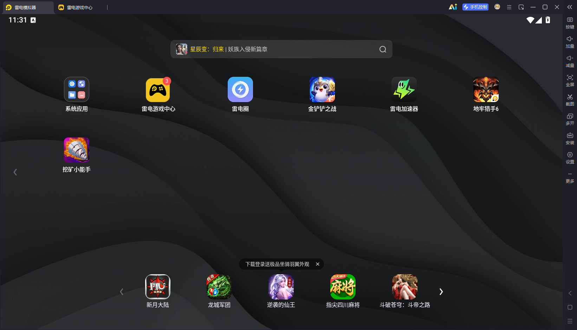Take a screenshot with 截图 tool
The width and height of the screenshot is (577, 330).
[570, 100]
